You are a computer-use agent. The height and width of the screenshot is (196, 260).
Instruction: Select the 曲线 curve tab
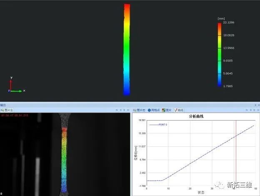pos(179,110)
